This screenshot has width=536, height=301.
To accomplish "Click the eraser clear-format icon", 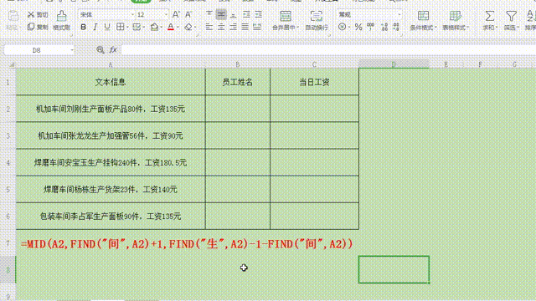I will pyautogui.click(x=188, y=27).
